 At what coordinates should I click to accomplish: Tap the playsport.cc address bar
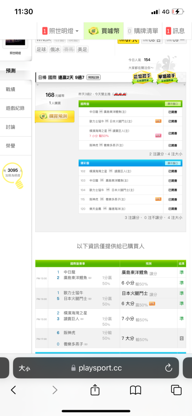click(96, 368)
